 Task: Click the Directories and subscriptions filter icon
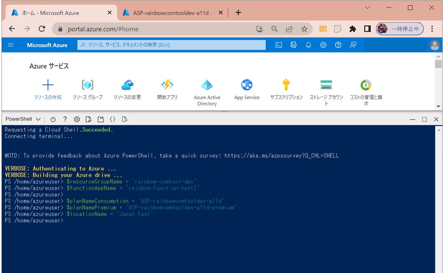pyautogui.click(x=294, y=45)
